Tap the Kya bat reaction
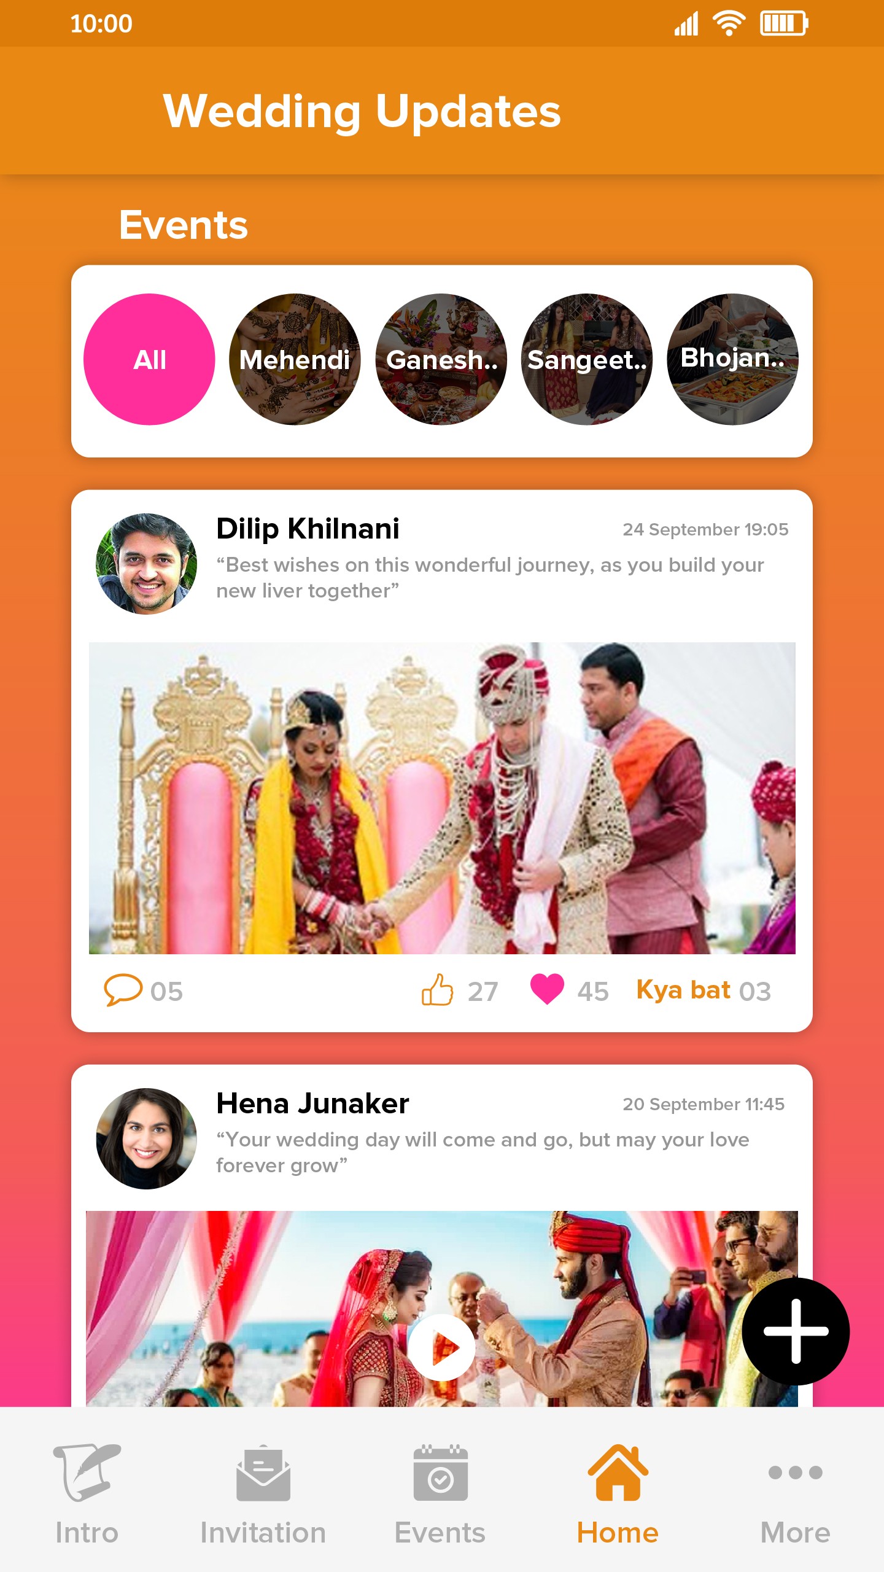Screen dimensions: 884x1572 (704, 990)
